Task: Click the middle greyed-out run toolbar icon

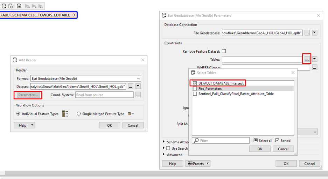Action: tap(34, 6)
